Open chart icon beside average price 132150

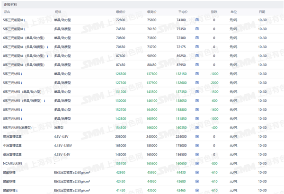(197, 73)
